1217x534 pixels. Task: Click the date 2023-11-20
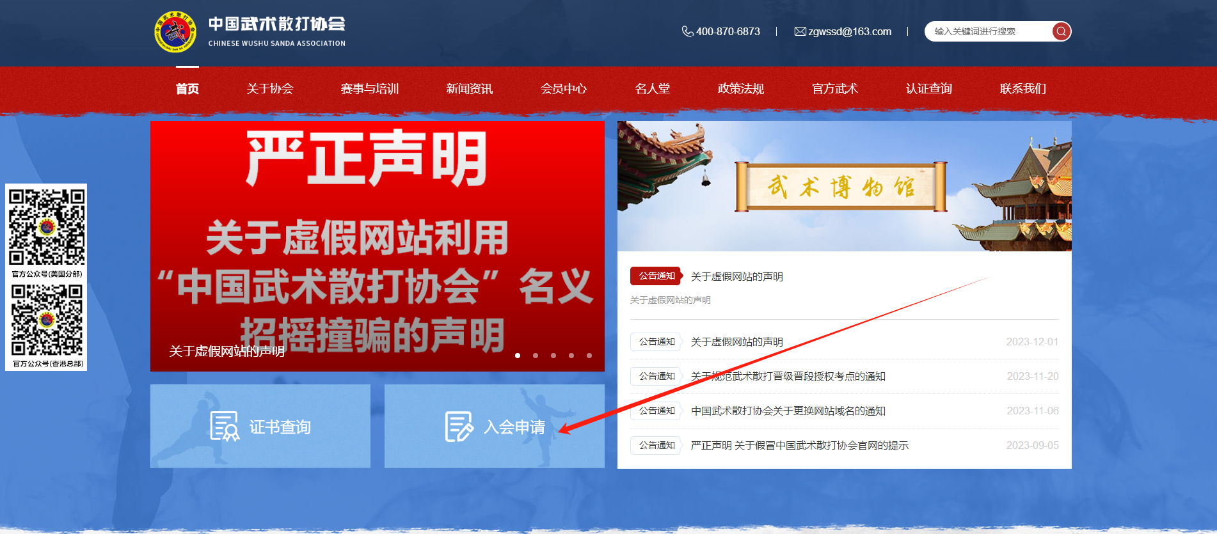tap(1033, 376)
